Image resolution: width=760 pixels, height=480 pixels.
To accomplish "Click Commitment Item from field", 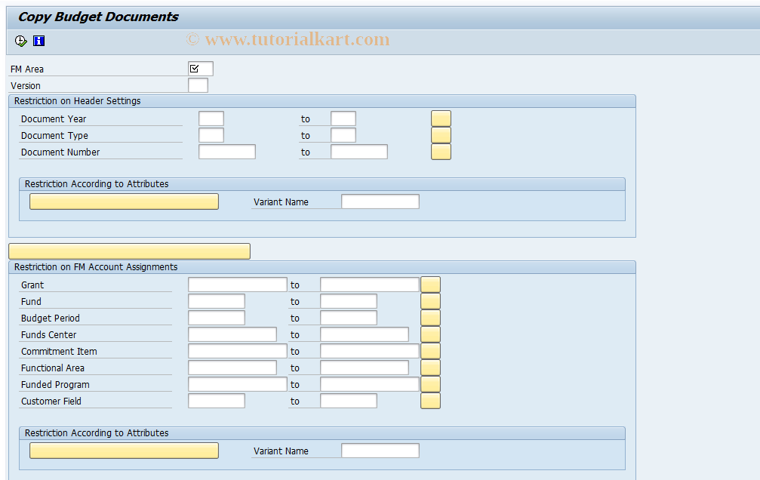I will tap(238, 351).
